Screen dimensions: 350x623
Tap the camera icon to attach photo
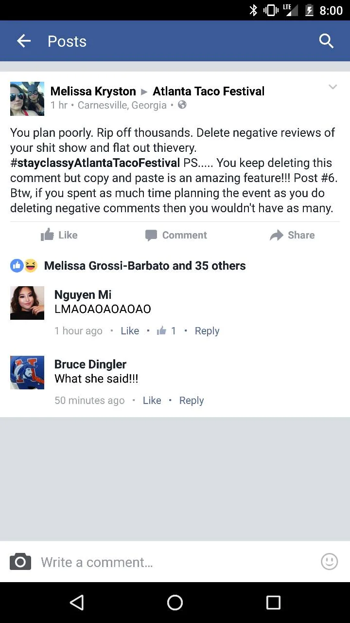click(x=20, y=562)
